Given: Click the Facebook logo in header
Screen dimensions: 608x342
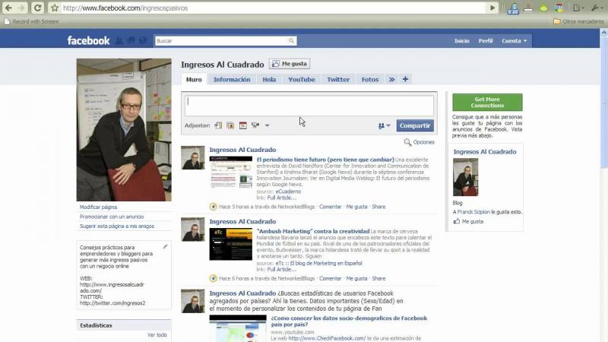Looking at the screenshot, I should (x=88, y=40).
